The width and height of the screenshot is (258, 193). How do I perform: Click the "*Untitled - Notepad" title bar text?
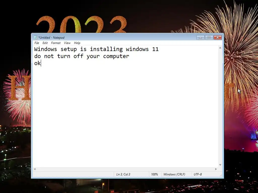(x=51, y=38)
